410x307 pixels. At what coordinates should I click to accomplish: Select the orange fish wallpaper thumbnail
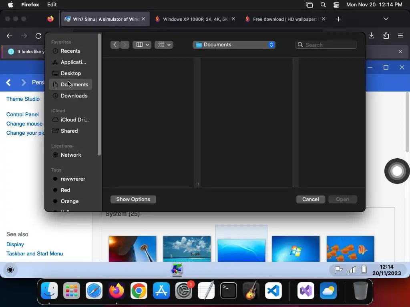point(350,249)
